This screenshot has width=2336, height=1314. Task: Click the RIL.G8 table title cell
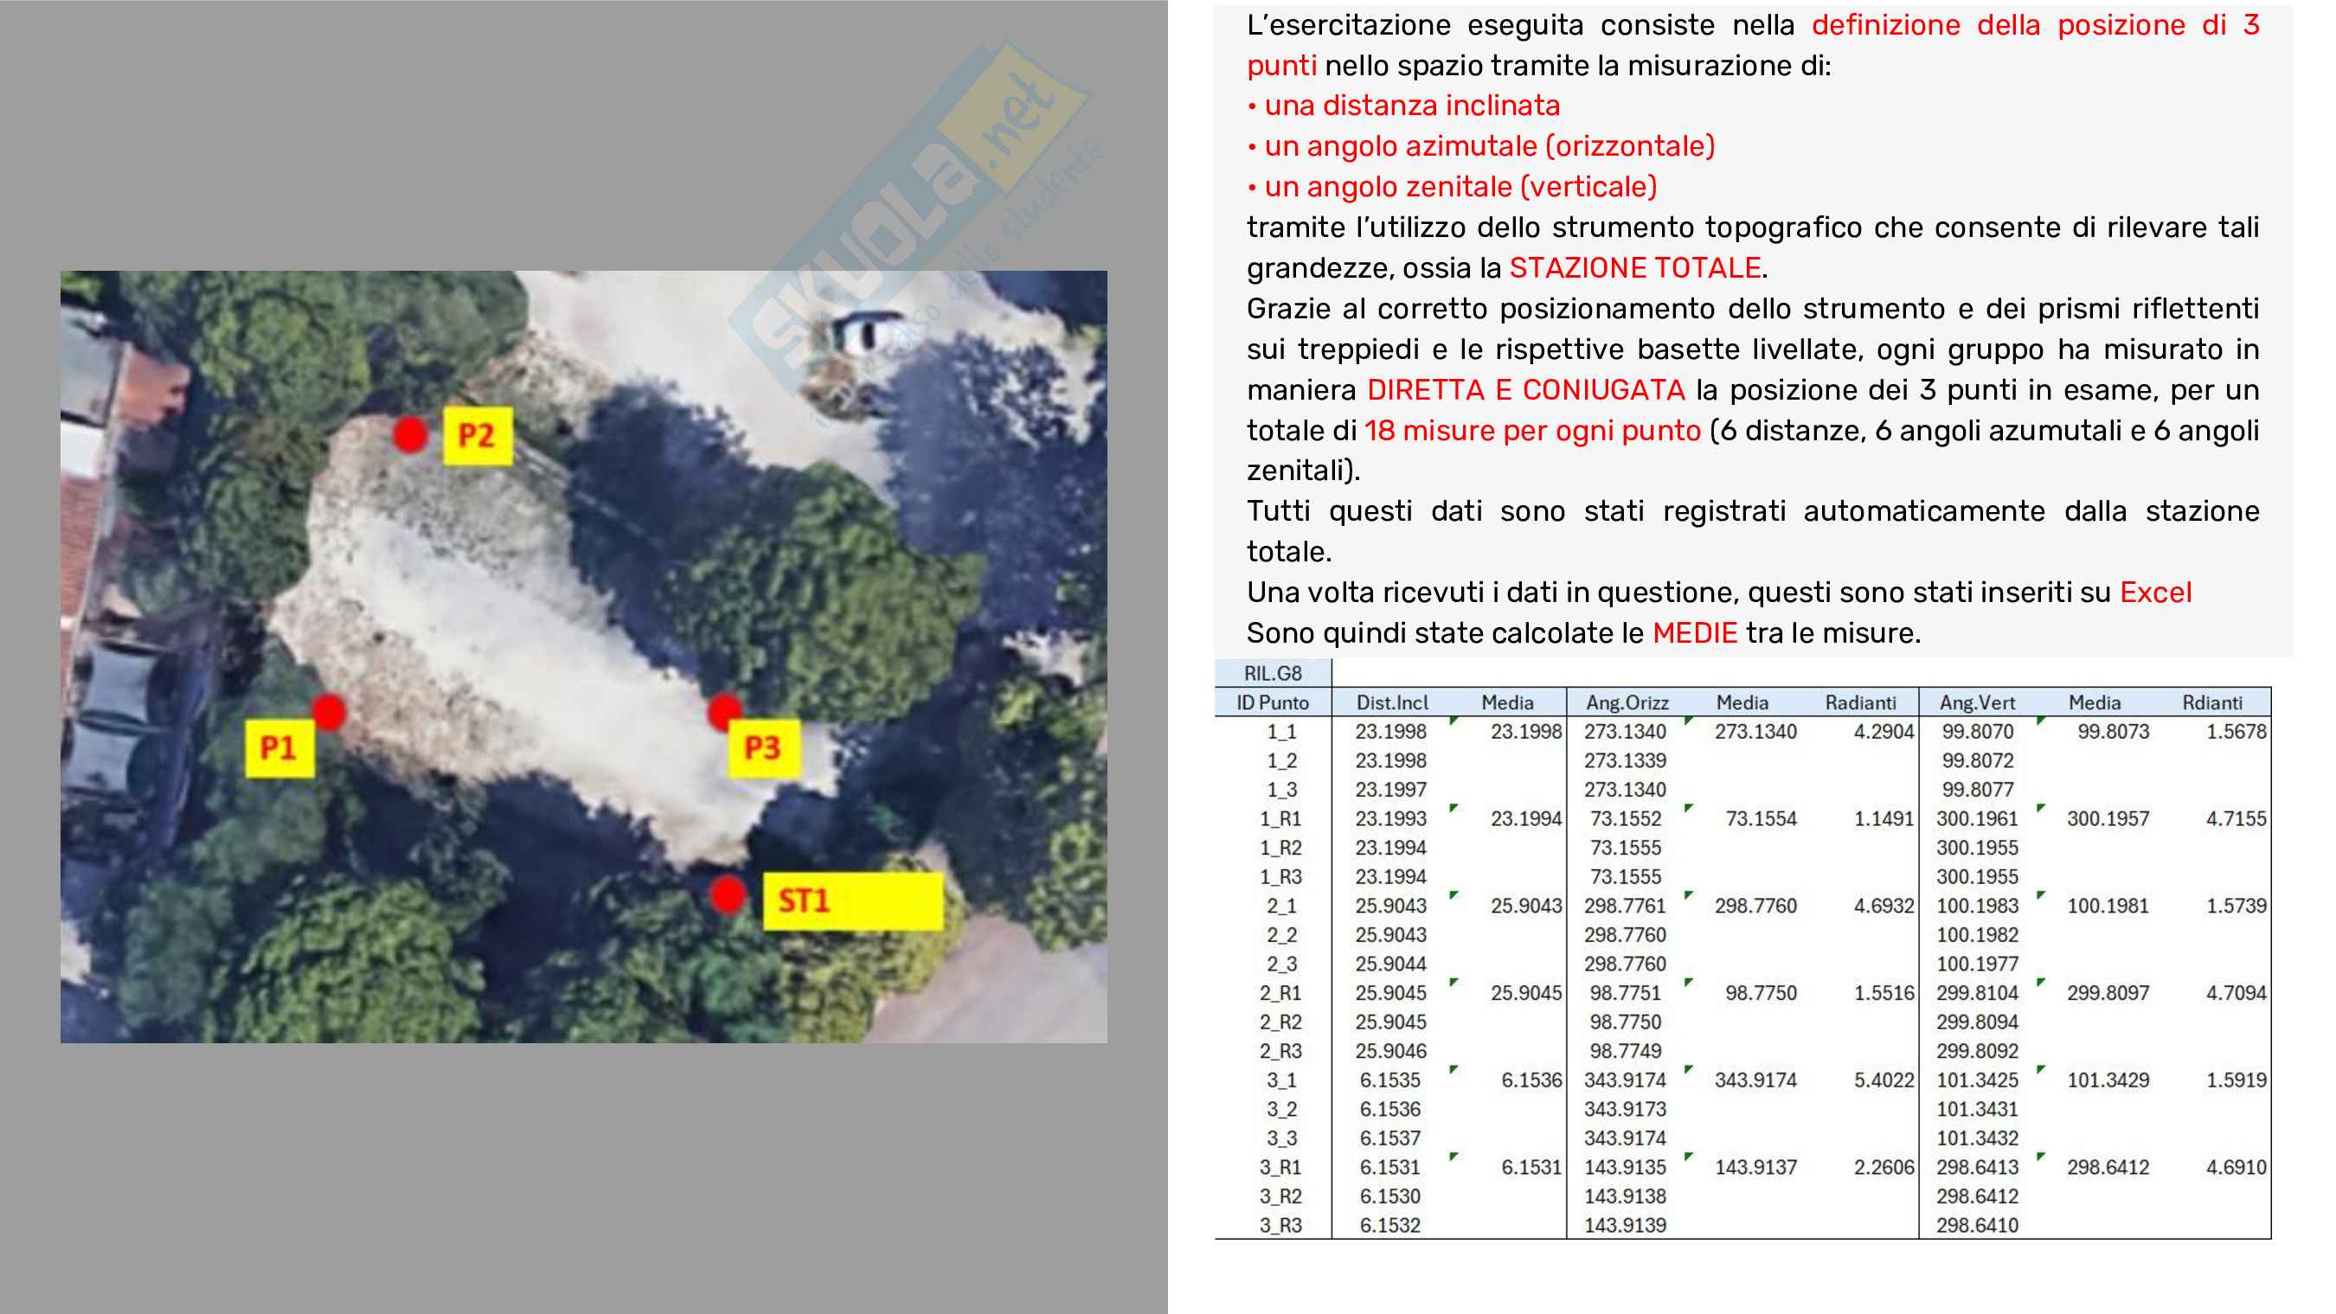(x=1273, y=673)
